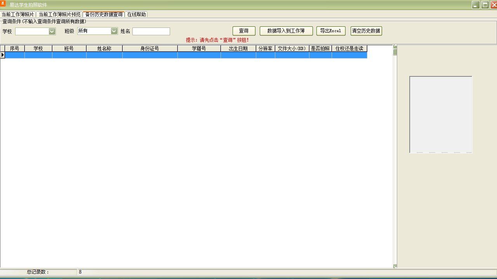Viewport: 497px width, 279px height.
Task: Click the 数据导入到工作簿 button
Action: 286,31
